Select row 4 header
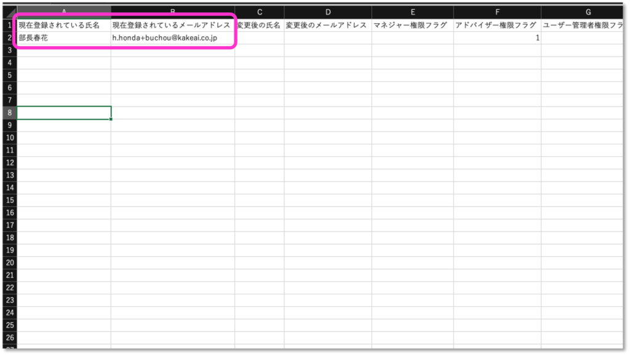Image resolution: width=630 pixels, height=356 pixels. 10,63
